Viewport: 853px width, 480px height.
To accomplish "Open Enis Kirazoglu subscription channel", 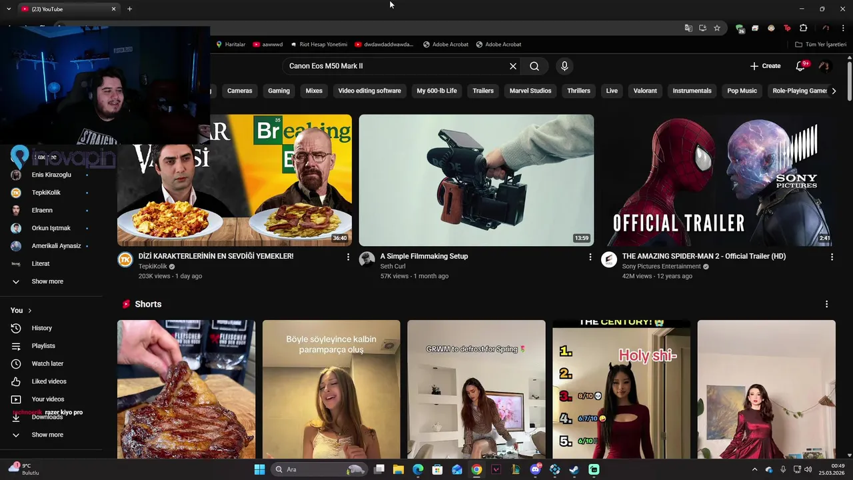I will coord(51,175).
